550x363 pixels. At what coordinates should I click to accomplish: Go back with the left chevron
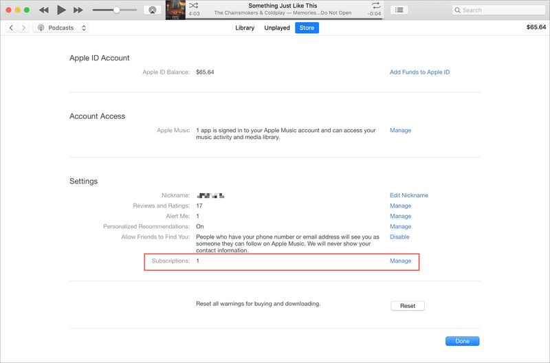tap(11, 27)
